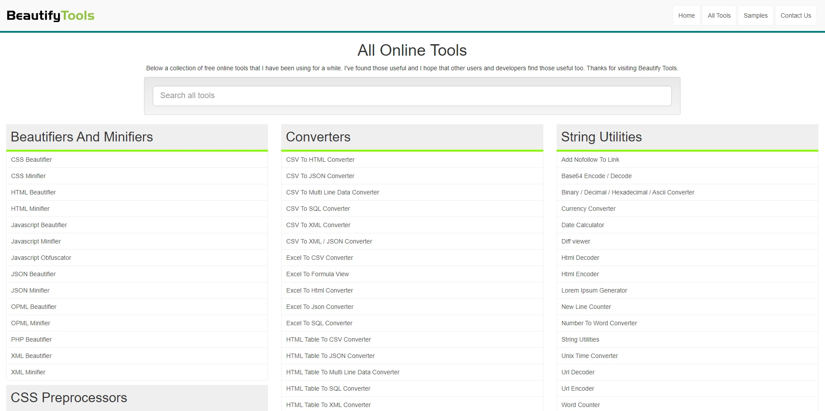Select Excel To Formula View
The height and width of the screenshot is (411, 825).
[318, 274]
